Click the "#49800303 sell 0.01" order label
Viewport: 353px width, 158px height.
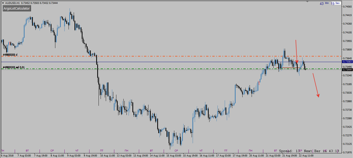14,67
